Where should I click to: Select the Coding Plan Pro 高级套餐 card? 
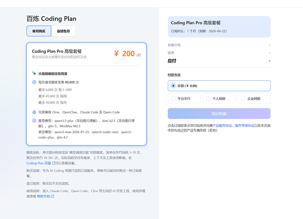tap(87, 94)
